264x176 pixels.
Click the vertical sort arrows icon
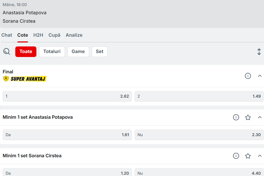pyautogui.click(x=259, y=52)
